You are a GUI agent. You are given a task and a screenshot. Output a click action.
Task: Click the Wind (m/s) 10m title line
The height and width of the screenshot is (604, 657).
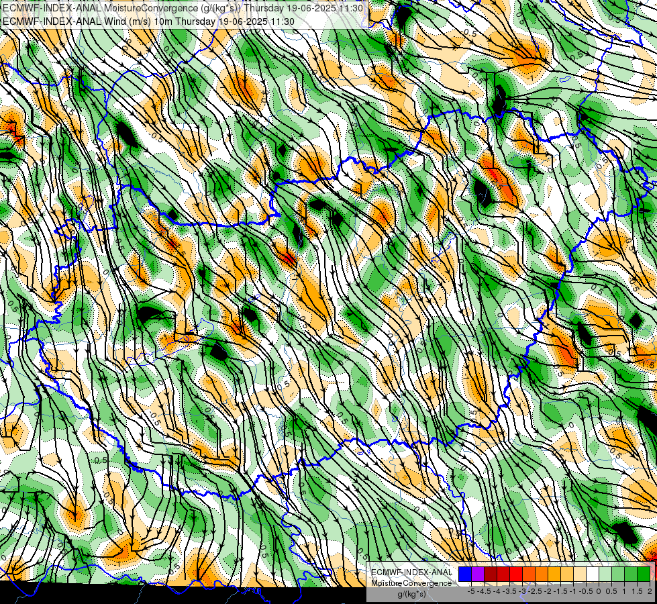tap(148, 21)
